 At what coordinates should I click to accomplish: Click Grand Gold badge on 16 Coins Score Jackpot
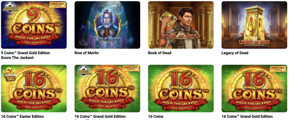[131, 69]
